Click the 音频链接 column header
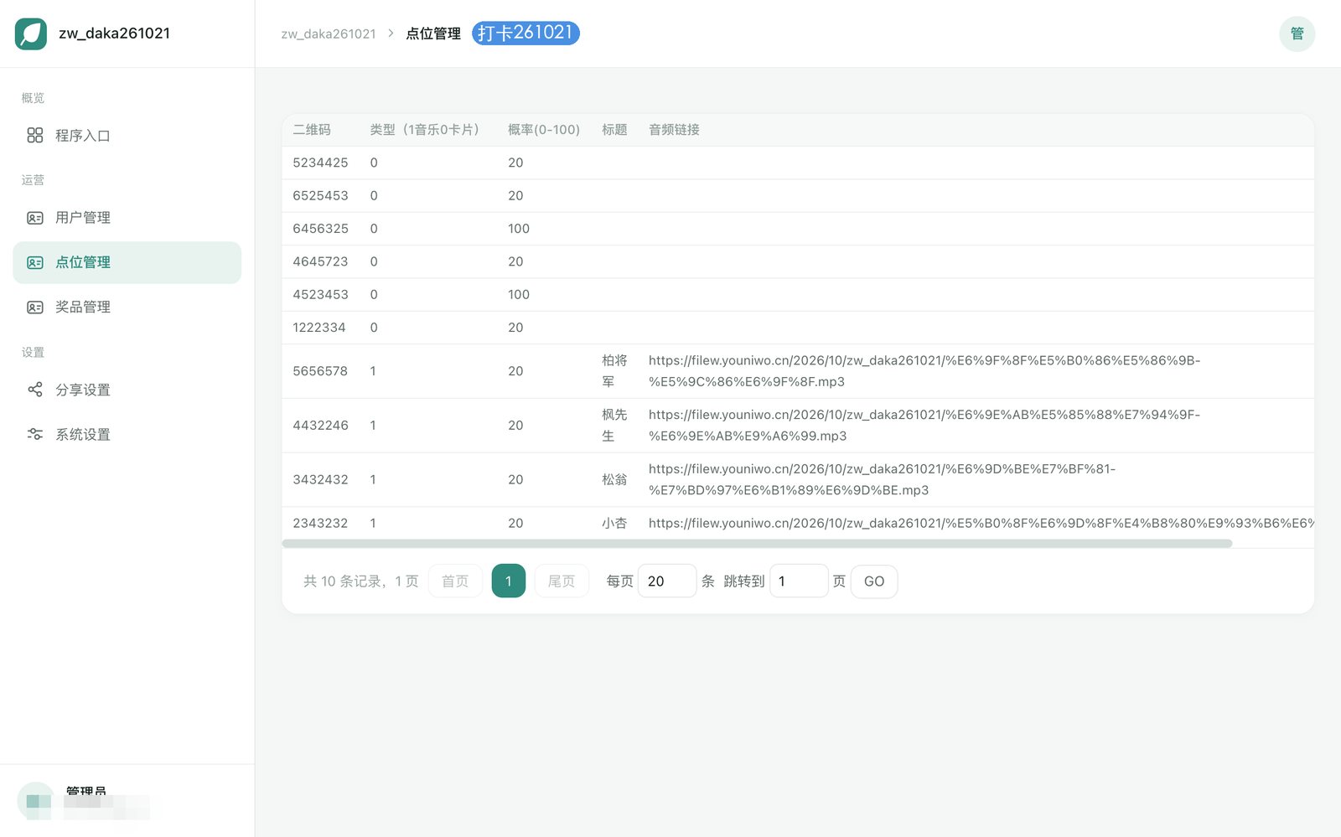Screen dimensions: 1341x837 point(674,130)
